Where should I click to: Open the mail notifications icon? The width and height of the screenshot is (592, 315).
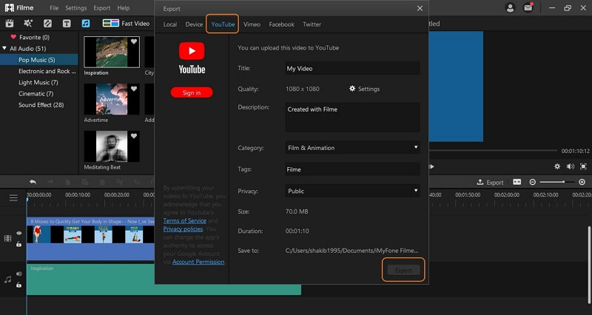pyautogui.click(x=528, y=7)
